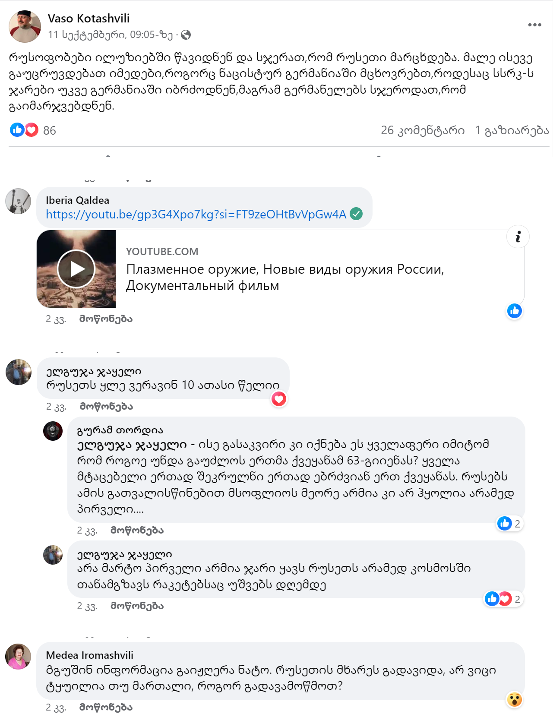
Task: Click მოწონება under Medea Iromashvili's comment
Action: [106, 707]
